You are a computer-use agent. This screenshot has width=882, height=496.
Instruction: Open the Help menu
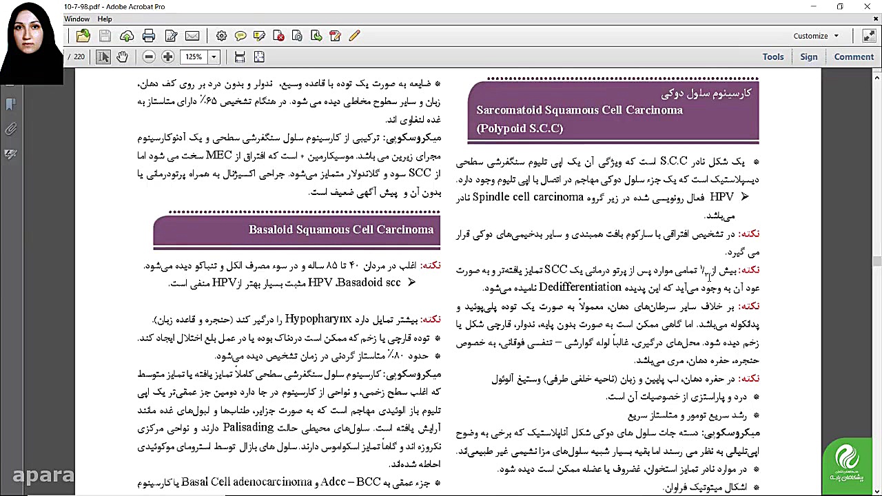105,19
